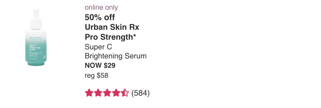Click the first pink rating star
Image resolution: width=321 pixels, height=108 pixels.
click(89, 93)
